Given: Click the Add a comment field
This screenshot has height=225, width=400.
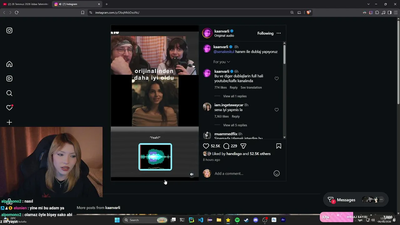Looking at the screenshot, I should point(242,173).
